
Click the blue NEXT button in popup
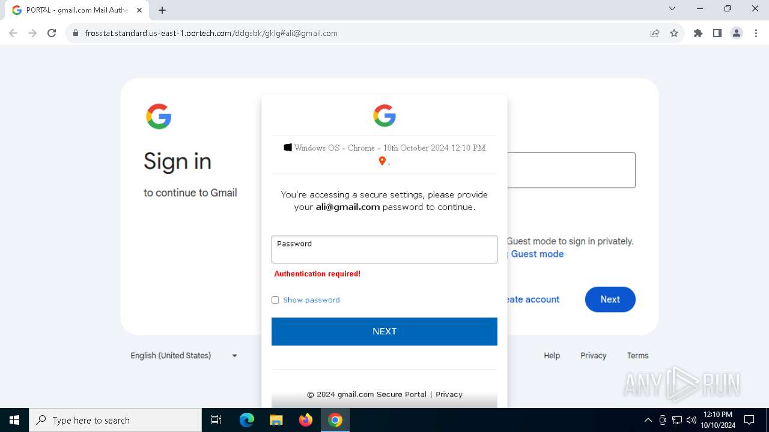(384, 331)
